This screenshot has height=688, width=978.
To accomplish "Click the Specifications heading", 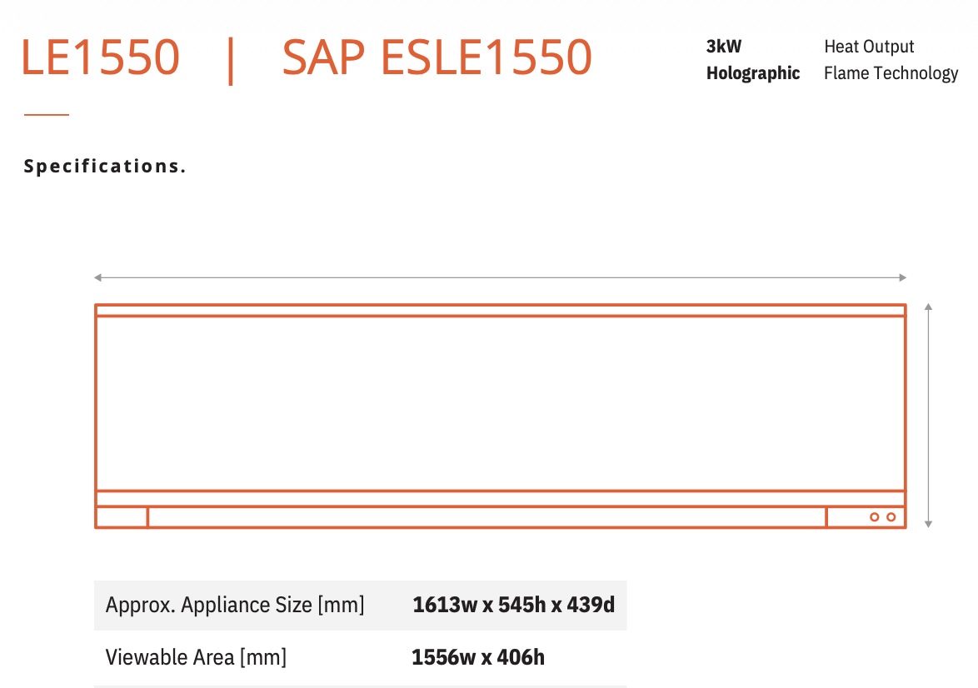I will 105,167.
